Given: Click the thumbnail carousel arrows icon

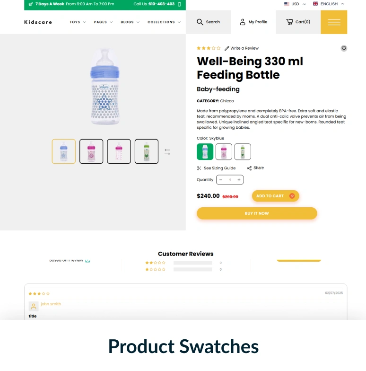Looking at the screenshot, I should click(x=167, y=152).
